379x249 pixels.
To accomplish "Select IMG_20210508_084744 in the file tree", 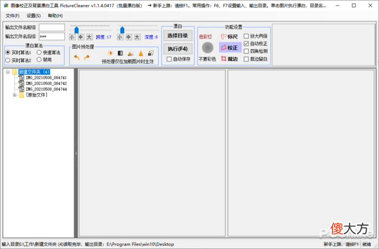I will (x=46, y=89).
